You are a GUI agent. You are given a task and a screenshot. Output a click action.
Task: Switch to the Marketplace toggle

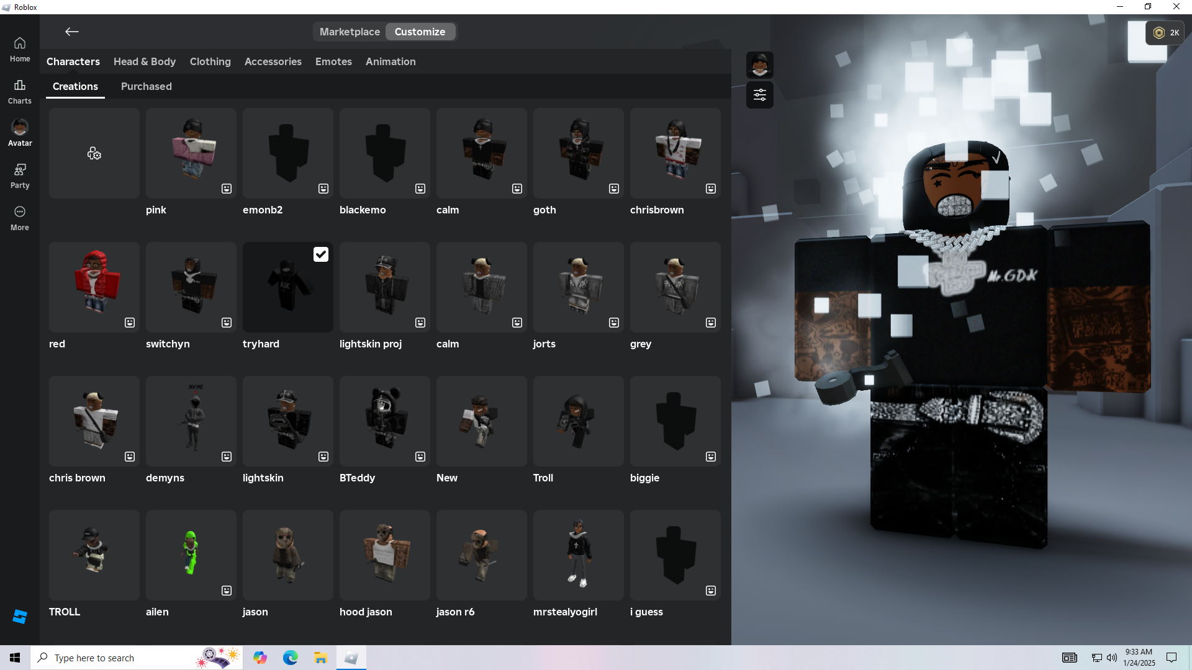coord(350,32)
